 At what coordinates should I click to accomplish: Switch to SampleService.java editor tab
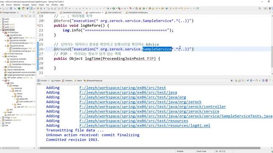click(x=46, y=12)
